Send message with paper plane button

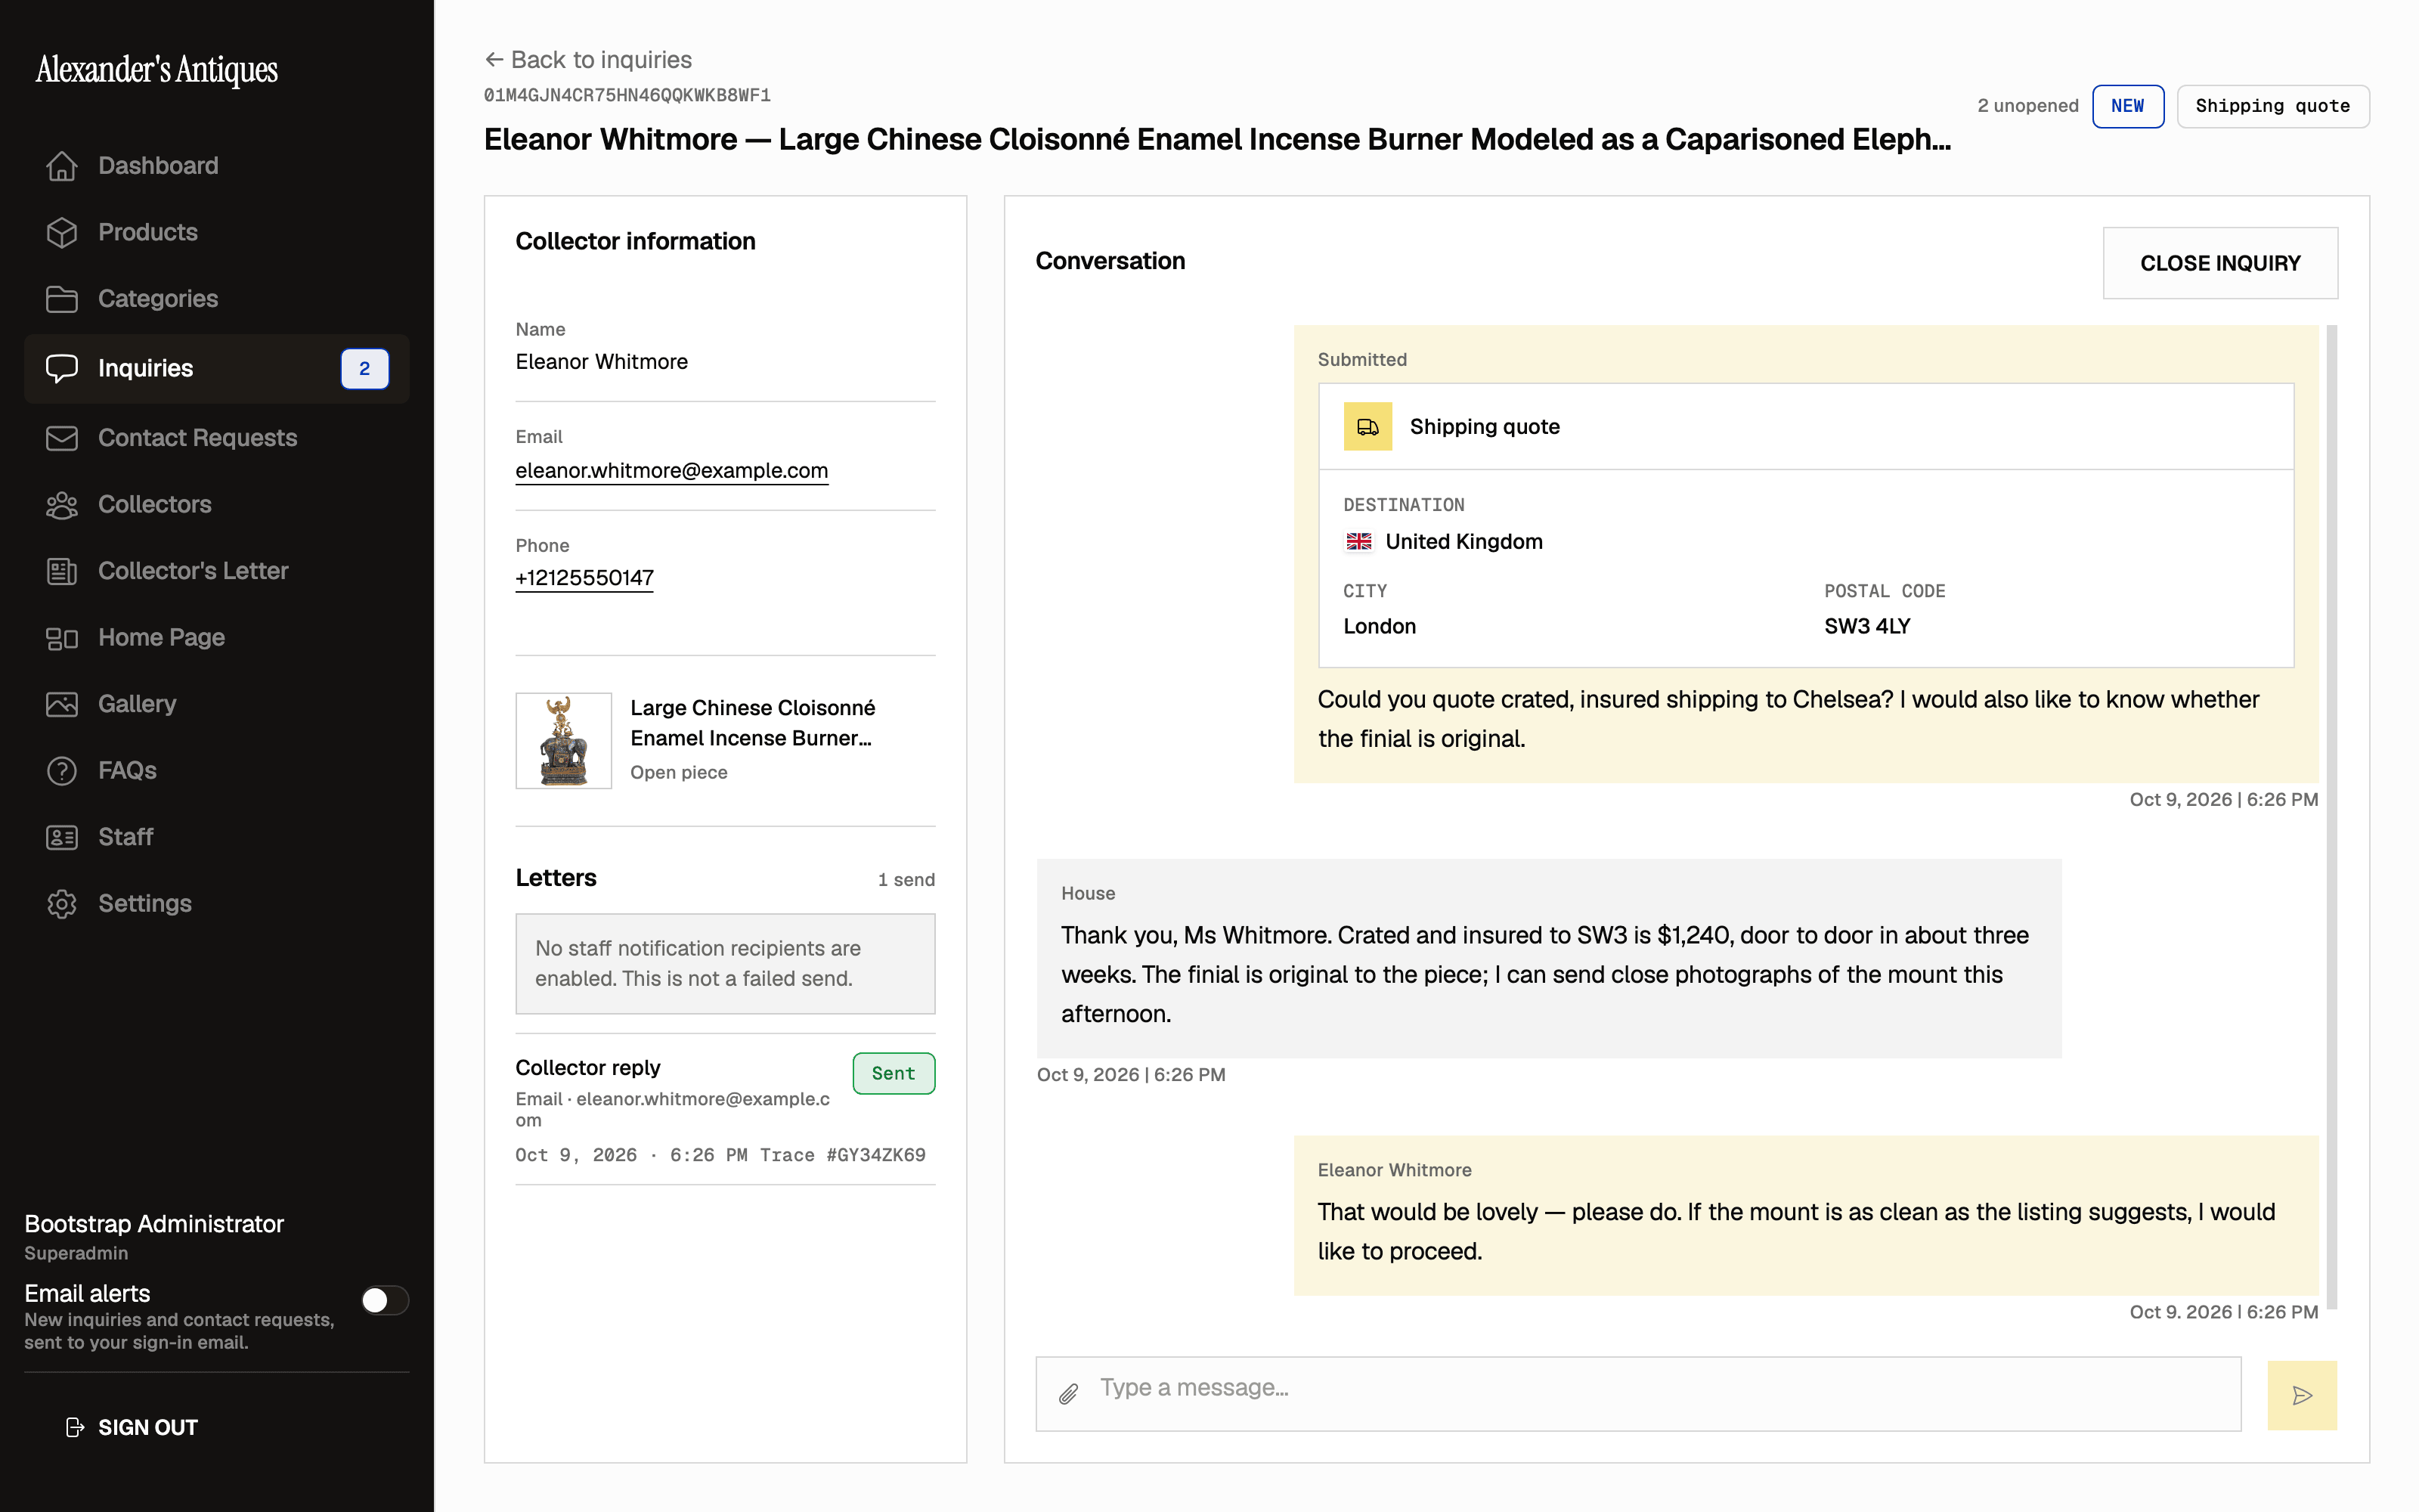pyautogui.click(x=2302, y=1395)
